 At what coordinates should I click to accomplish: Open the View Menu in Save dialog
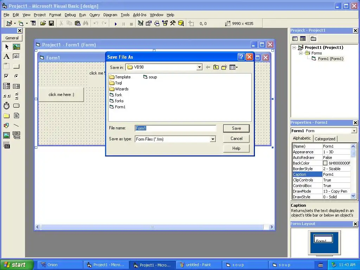[233, 67]
